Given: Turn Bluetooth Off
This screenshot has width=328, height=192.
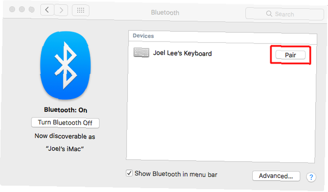Looking at the screenshot, I should (65, 123).
